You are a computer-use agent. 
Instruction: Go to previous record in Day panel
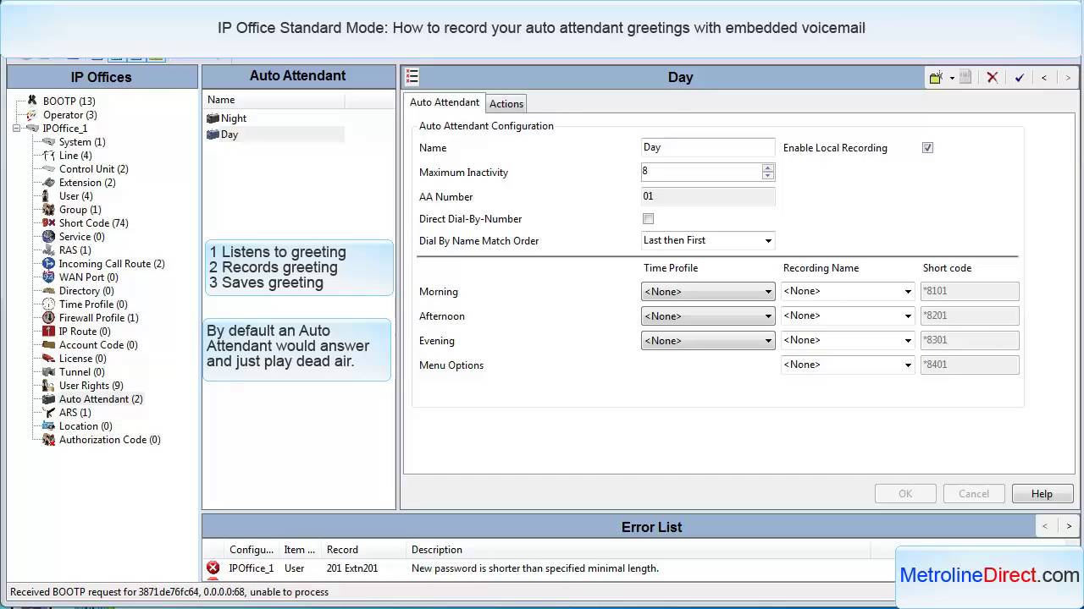[1044, 77]
